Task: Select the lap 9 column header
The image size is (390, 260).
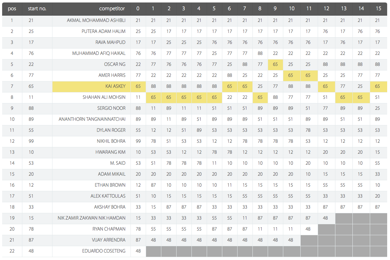Action: 275,9
